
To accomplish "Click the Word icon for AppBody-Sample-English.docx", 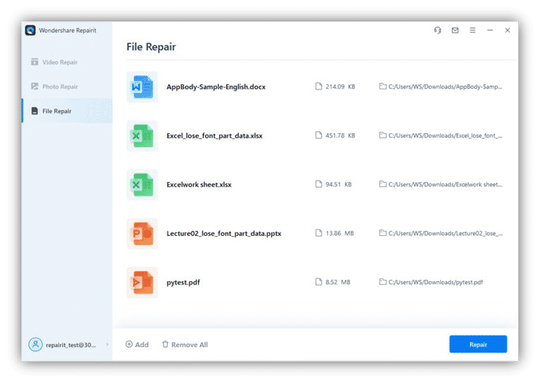I will 142,87.
